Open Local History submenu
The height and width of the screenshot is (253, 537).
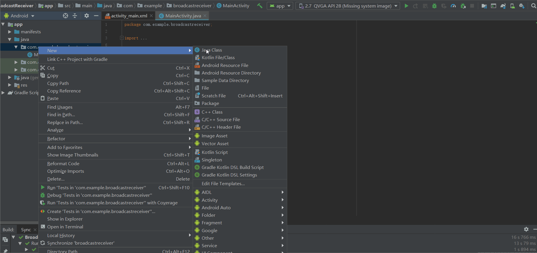point(116,235)
